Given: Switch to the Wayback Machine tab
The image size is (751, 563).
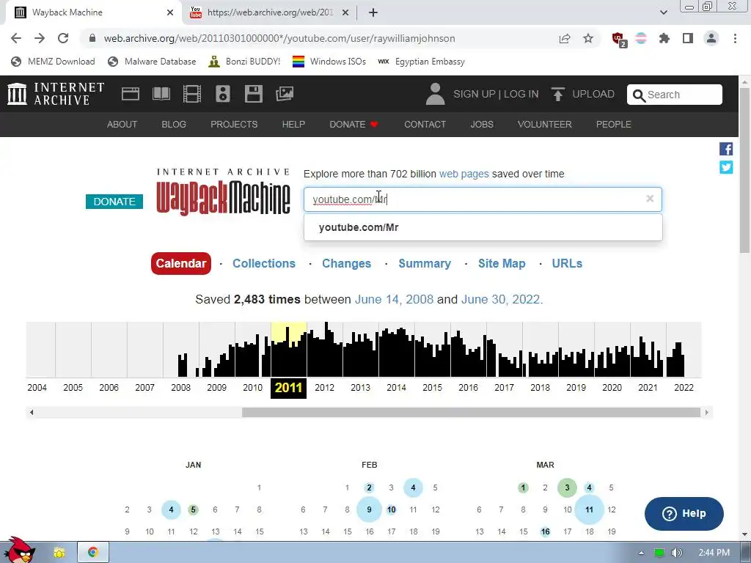Looking at the screenshot, I should click(94, 12).
